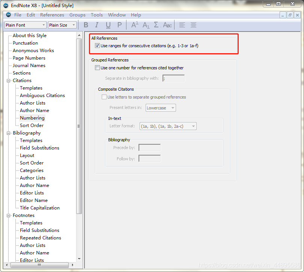
Task: Click the Symbol font (Sigma) icon
Action: [156, 25]
